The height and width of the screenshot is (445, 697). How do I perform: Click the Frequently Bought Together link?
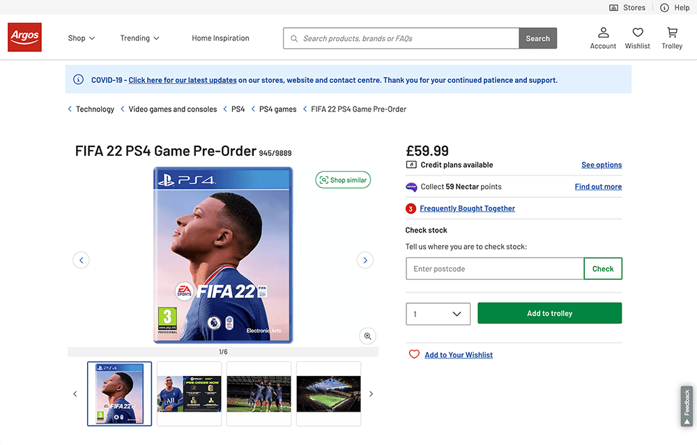click(x=467, y=208)
